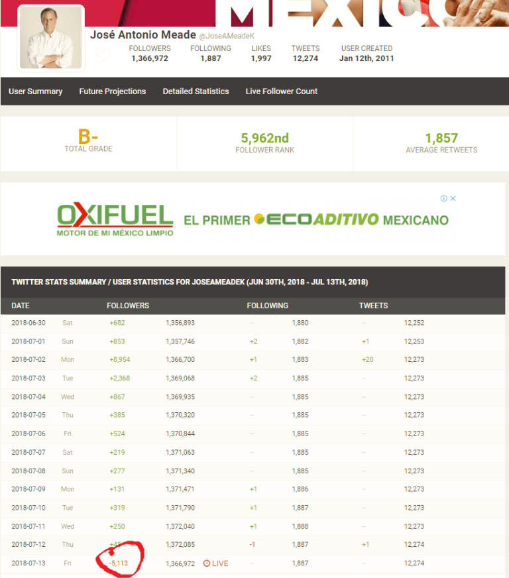Image resolution: width=509 pixels, height=578 pixels.
Task: Click the Ecoaditivo Mexicano ad text
Action: [316, 220]
